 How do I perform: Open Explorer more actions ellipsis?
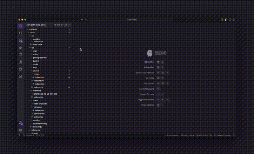pos(69,25)
